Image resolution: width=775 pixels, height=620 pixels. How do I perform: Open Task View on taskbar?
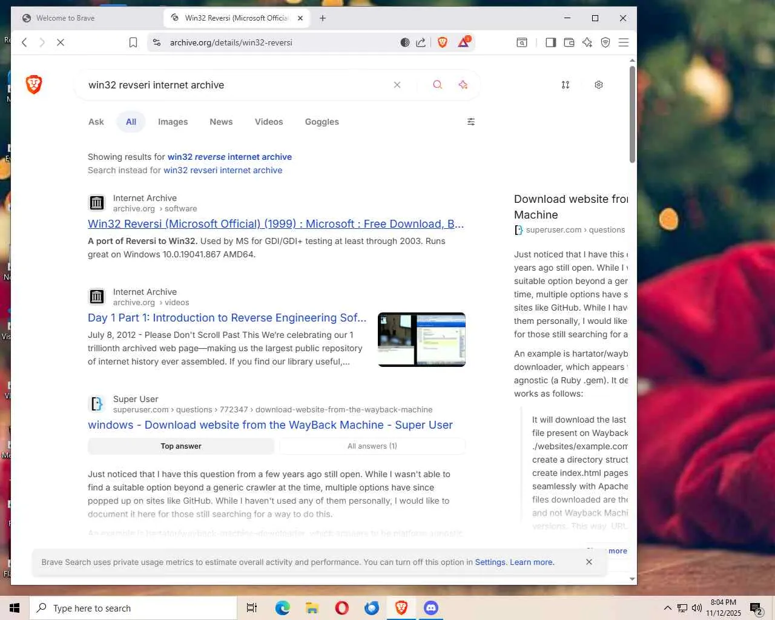click(x=252, y=608)
